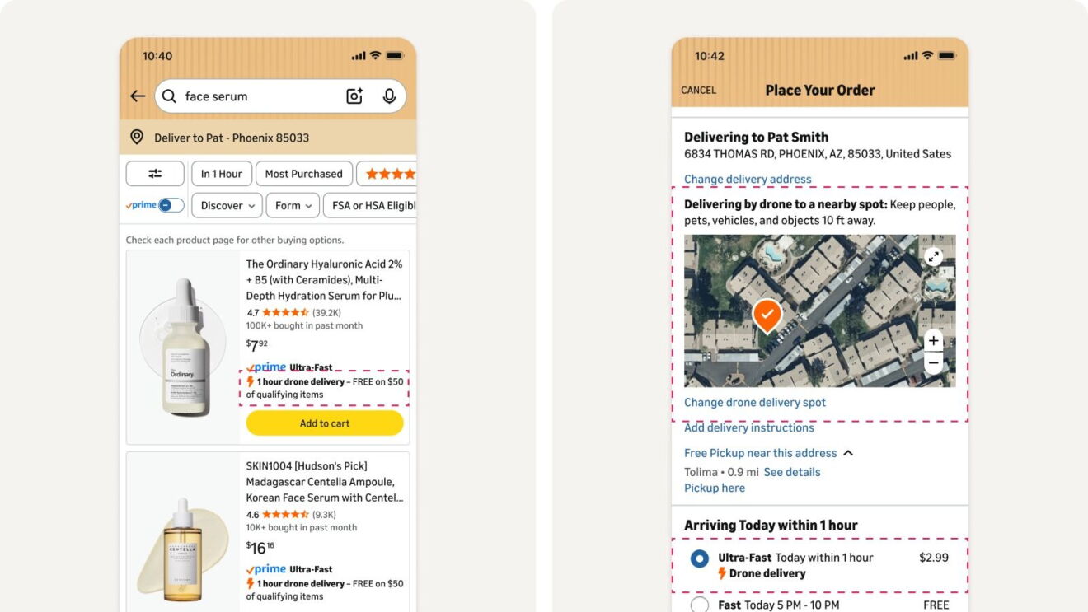Image resolution: width=1088 pixels, height=612 pixels.
Task: Click Arriving Today within 1 hour heading
Action: pyautogui.click(x=771, y=525)
